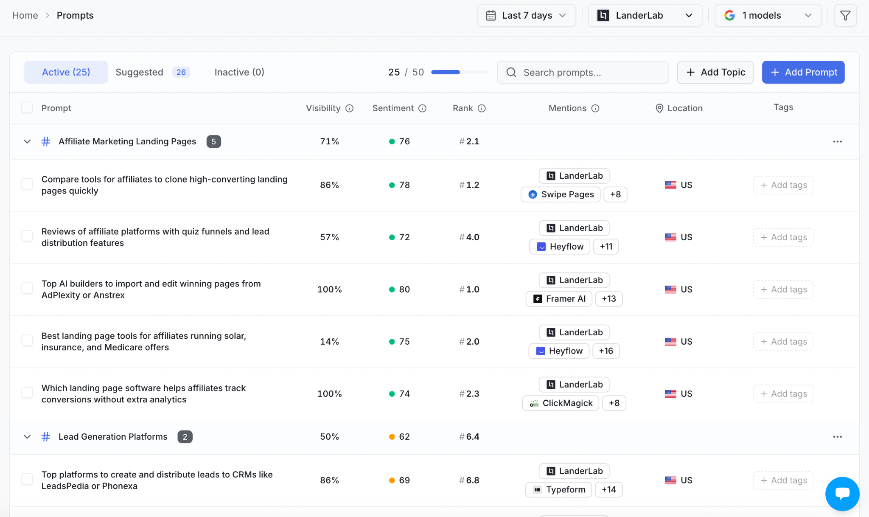Check the quiz funnels reviews prompt
The height and width of the screenshot is (517, 869).
27,236
